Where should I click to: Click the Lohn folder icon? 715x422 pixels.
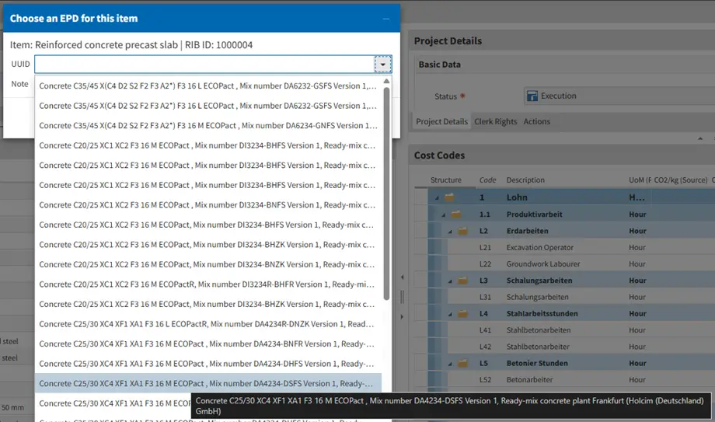coord(449,198)
